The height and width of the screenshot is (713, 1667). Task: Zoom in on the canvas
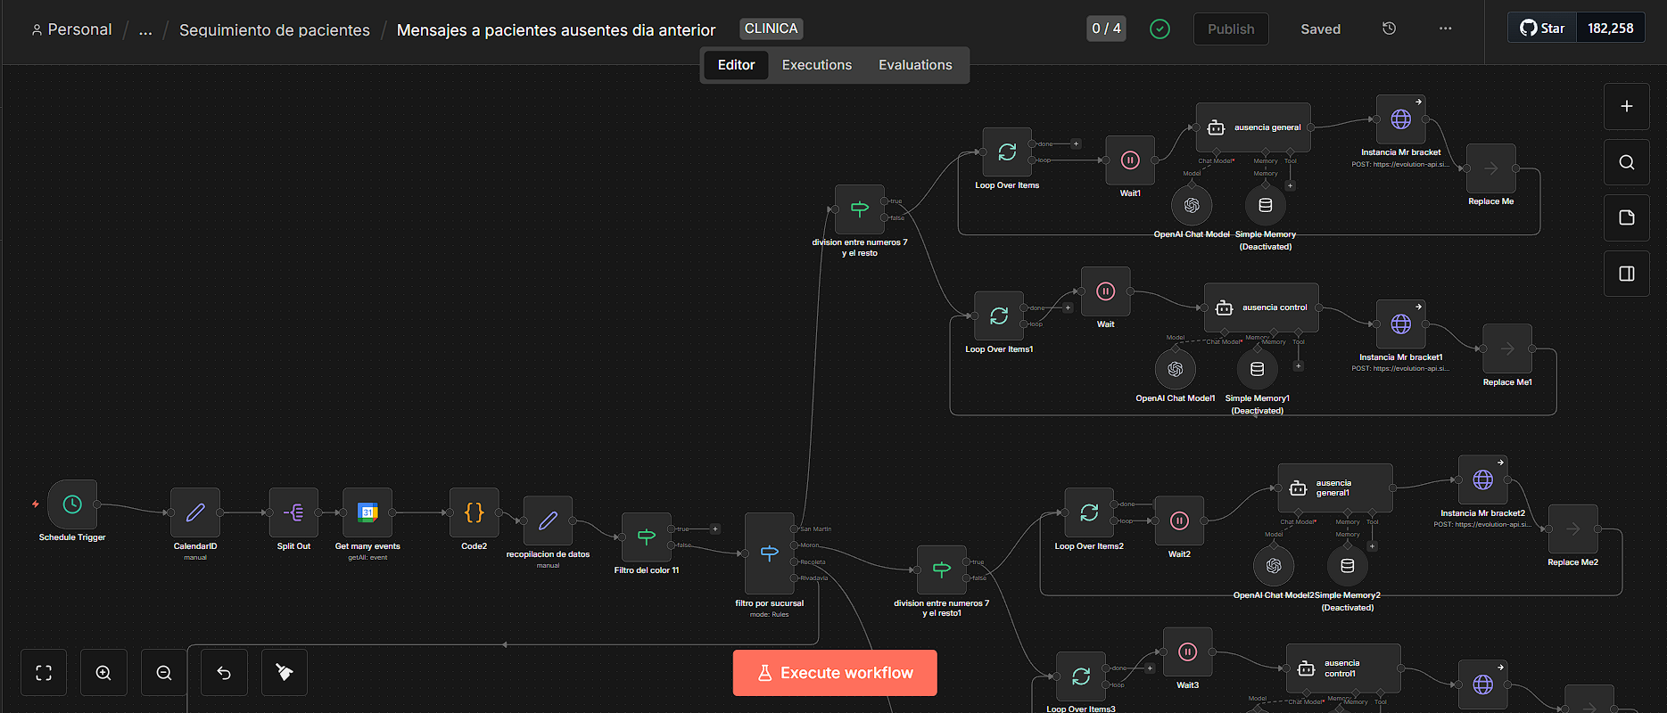tap(103, 673)
